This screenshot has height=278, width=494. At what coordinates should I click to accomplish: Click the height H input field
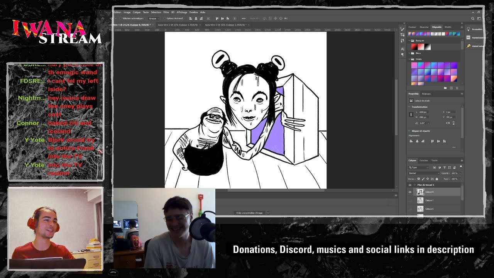coord(423,117)
